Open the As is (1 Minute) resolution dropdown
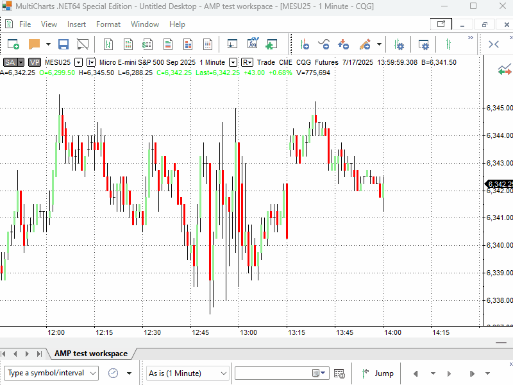 [223, 373]
